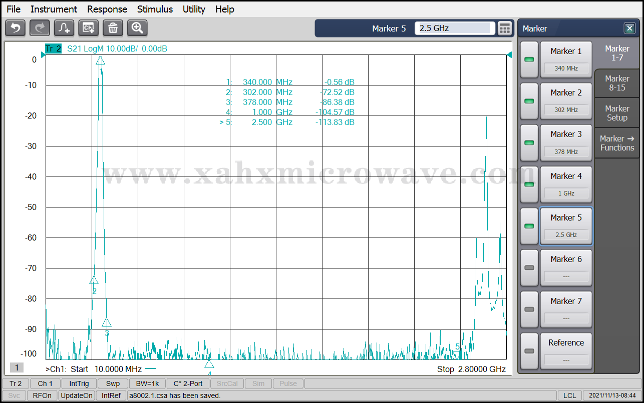Open the Response menu
This screenshot has width=644, height=403.
tap(107, 9)
